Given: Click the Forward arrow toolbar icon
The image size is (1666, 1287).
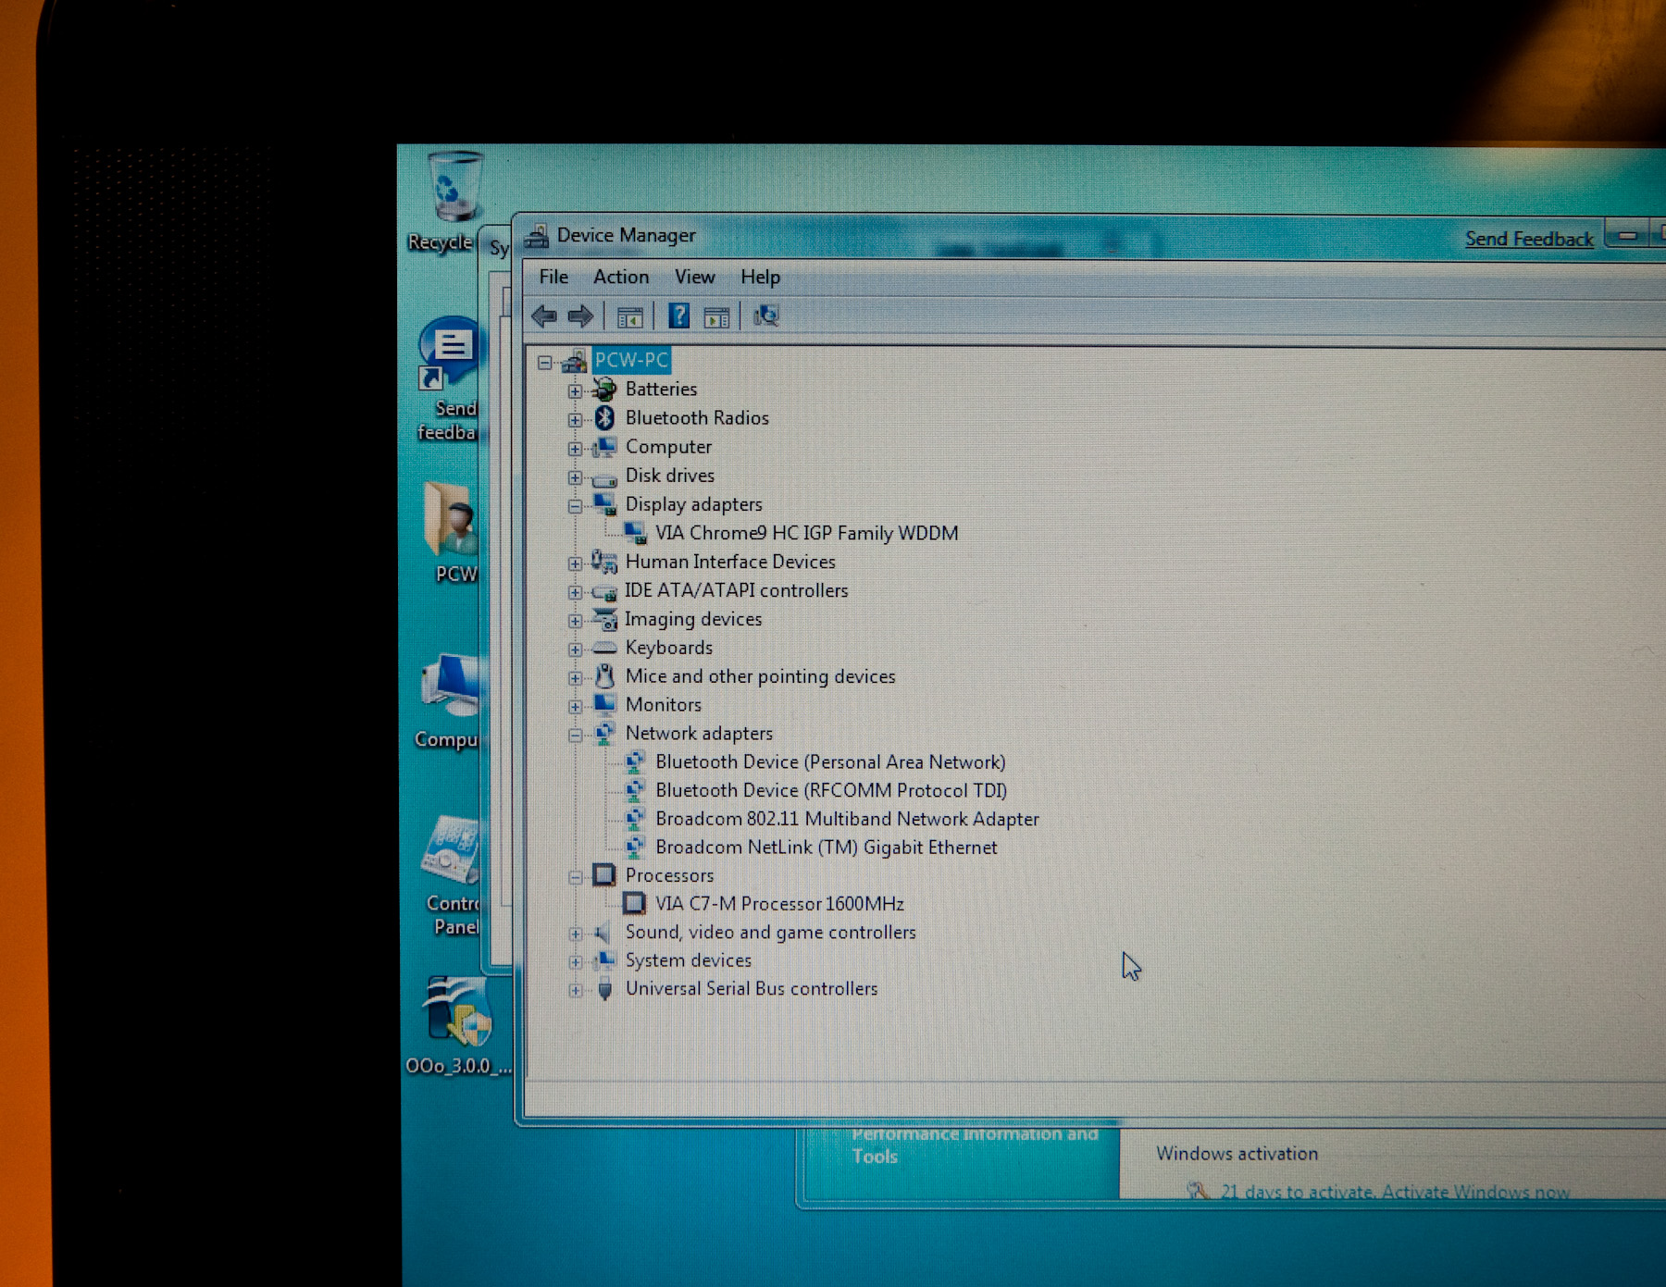Looking at the screenshot, I should tap(580, 316).
